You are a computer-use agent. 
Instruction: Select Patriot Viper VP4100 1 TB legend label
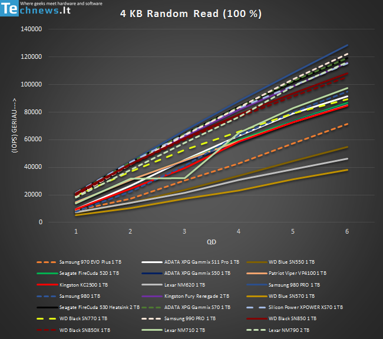(298, 273)
